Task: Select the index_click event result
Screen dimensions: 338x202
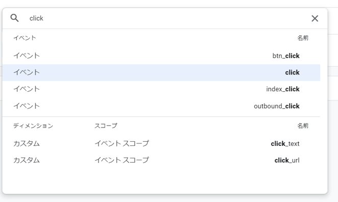Action: coord(161,89)
